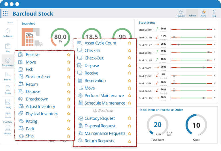
Task: Remove Stock 000214 with its X button
Action: coord(214,29)
